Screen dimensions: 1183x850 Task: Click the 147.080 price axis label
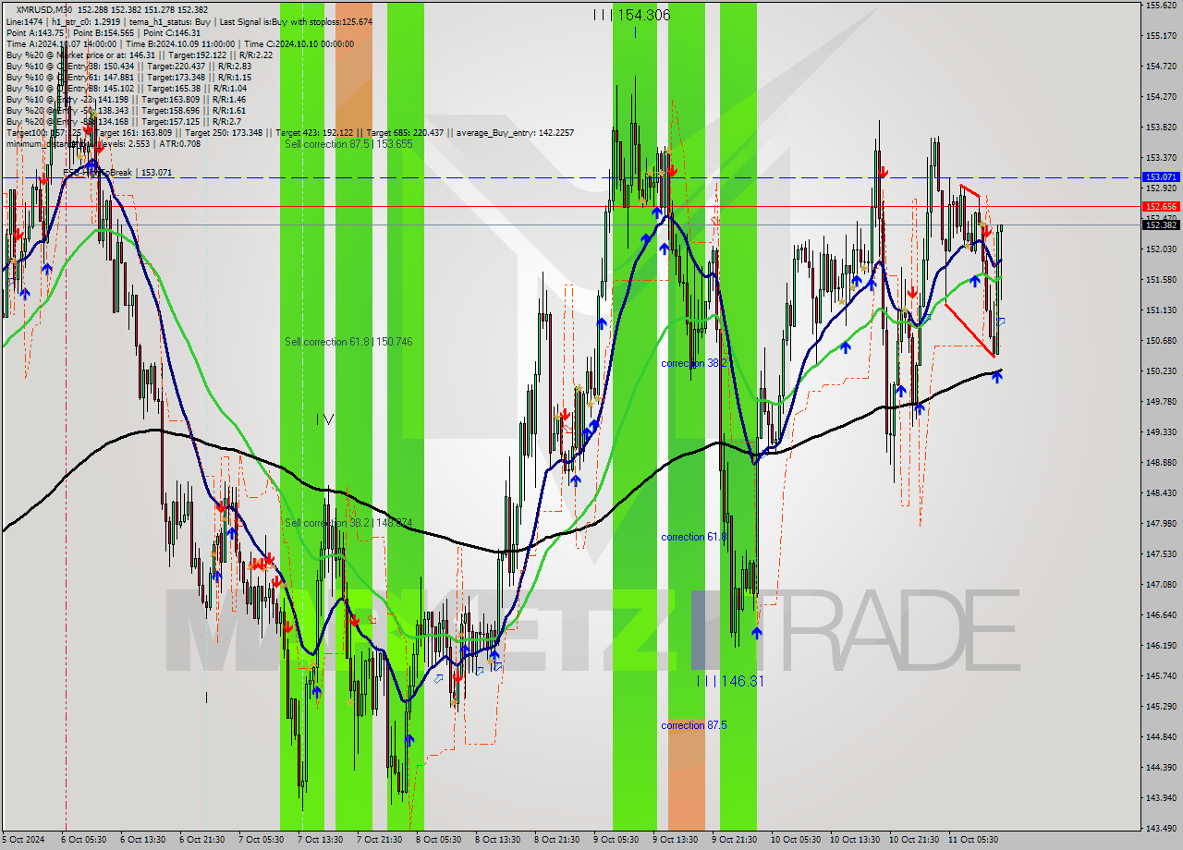coord(1161,585)
